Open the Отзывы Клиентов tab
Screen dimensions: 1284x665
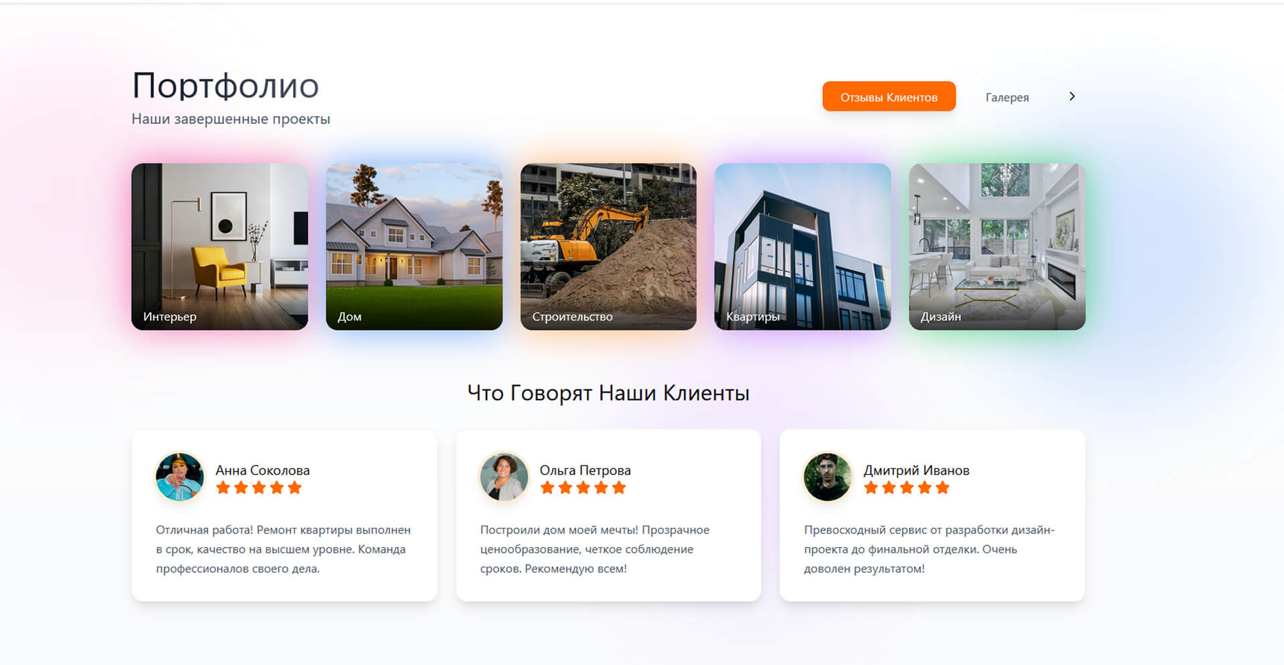click(889, 97)
